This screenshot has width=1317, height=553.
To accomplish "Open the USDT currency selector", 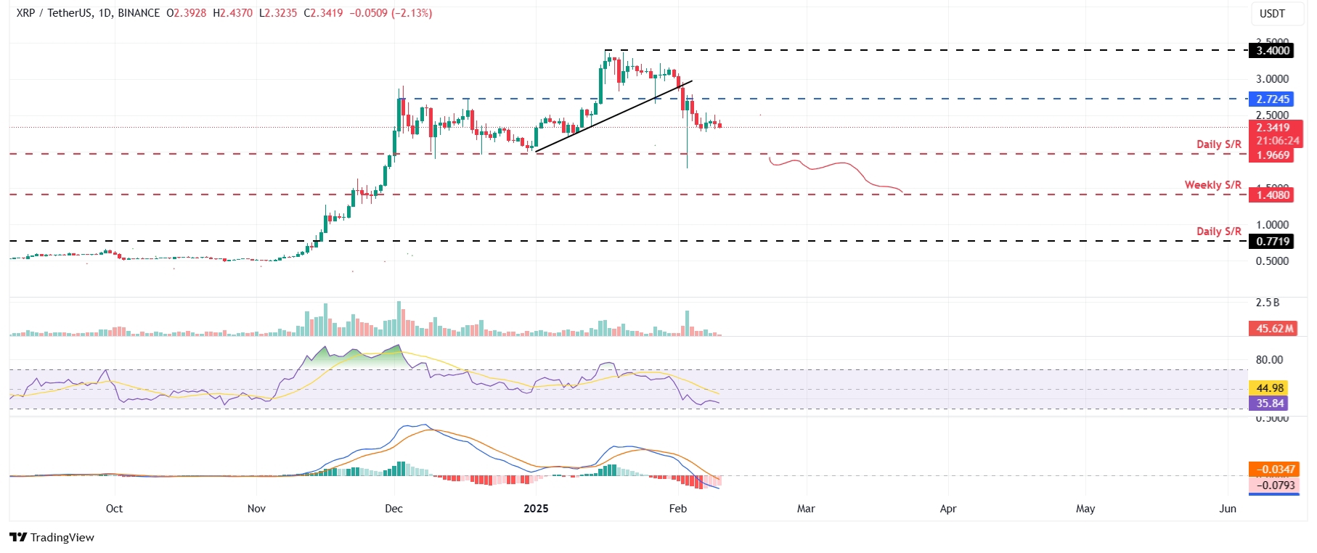I will 1271,14.
